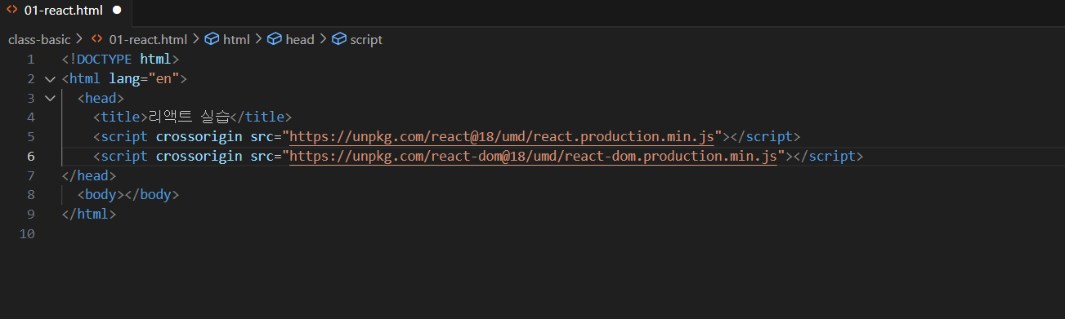Click the head symbol cube icon in breadcrumb

coord(274,39)
